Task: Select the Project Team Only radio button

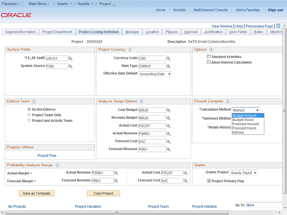Action: (29, 115)
